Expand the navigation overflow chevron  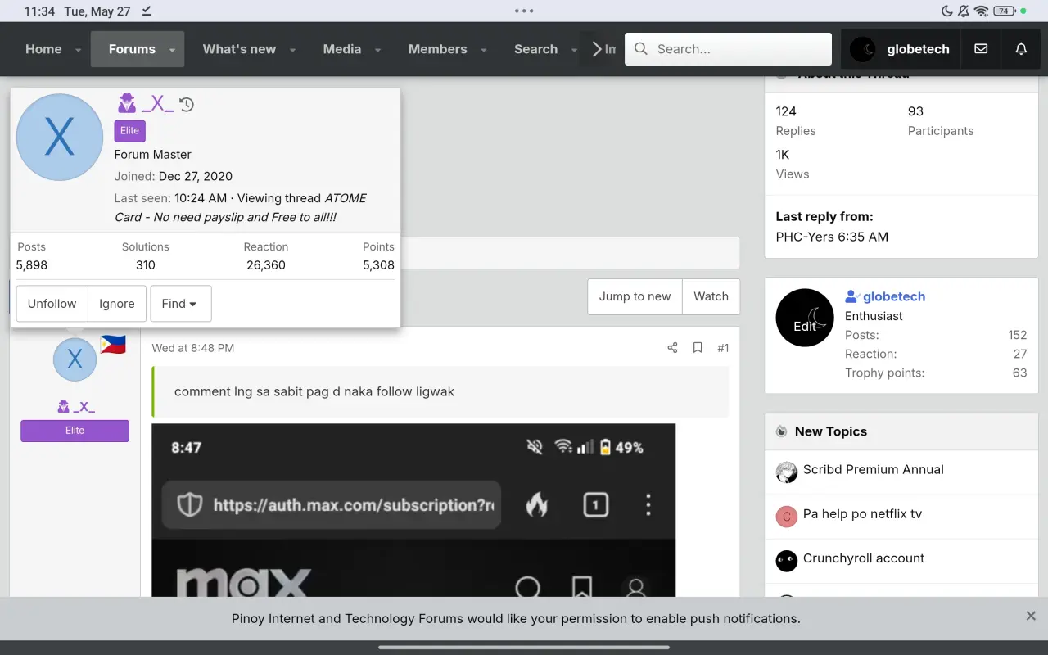598,49
